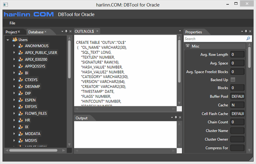Open the document tabs list dropdown

[x=180, y=31]
